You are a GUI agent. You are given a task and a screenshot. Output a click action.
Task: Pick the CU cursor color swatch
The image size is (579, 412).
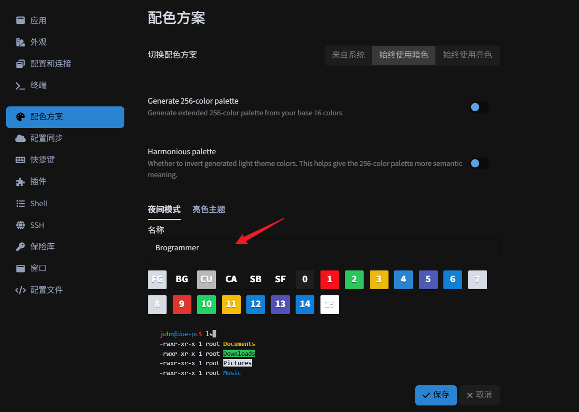[x=206, y=279]
